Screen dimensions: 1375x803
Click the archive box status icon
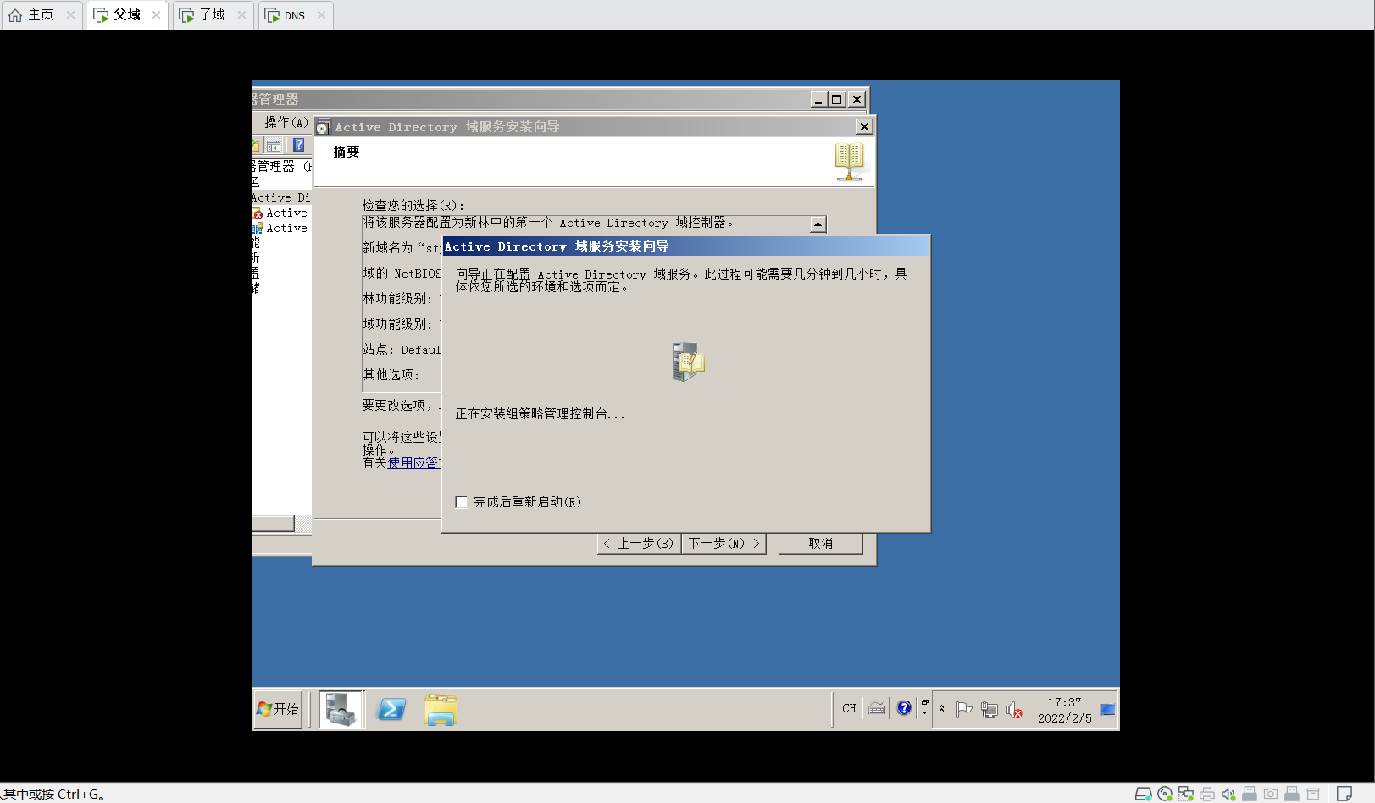1313,794
